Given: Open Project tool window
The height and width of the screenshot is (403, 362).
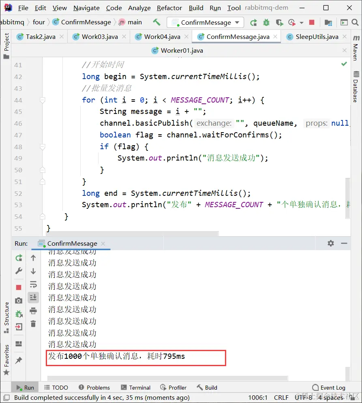Looking at the screenshot, I should (x=6, y=45).
